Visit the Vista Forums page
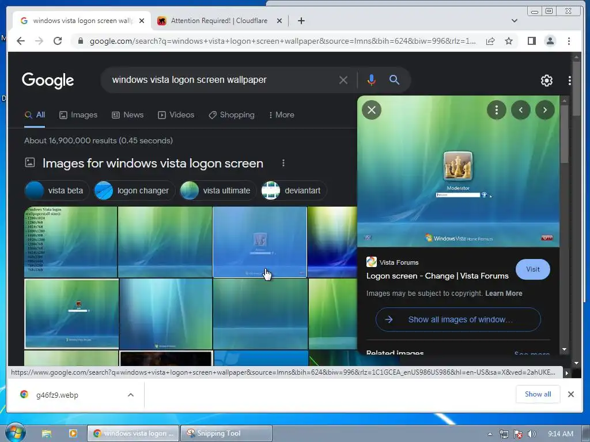This screenshot has width=590, height=442. (533, 269)
